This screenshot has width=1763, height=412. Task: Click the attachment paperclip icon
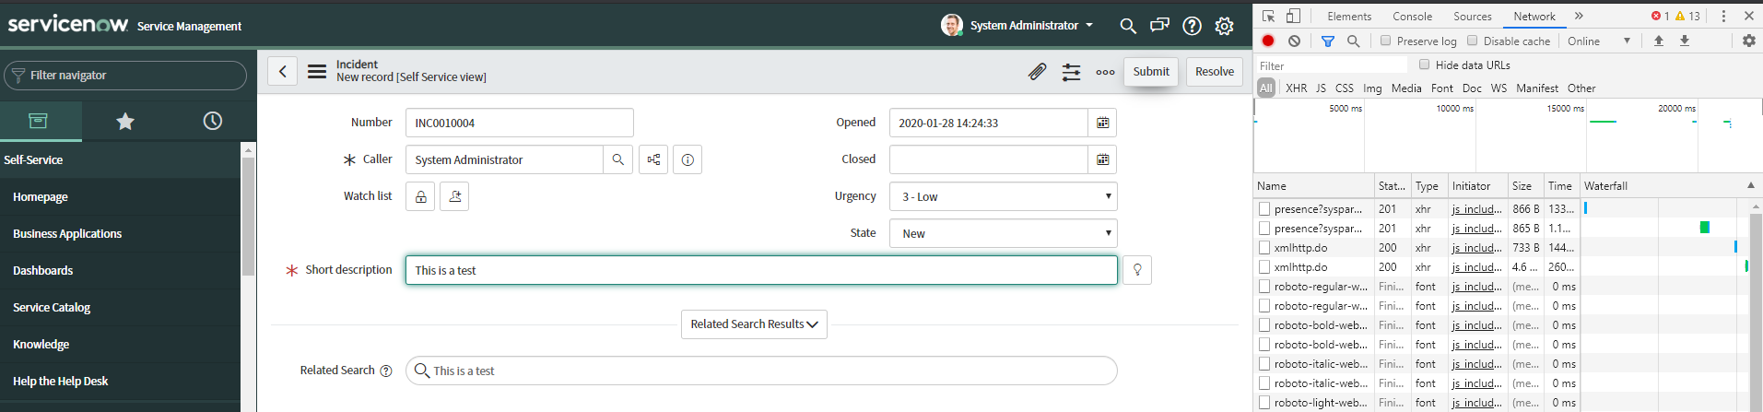coord(1037,72)
